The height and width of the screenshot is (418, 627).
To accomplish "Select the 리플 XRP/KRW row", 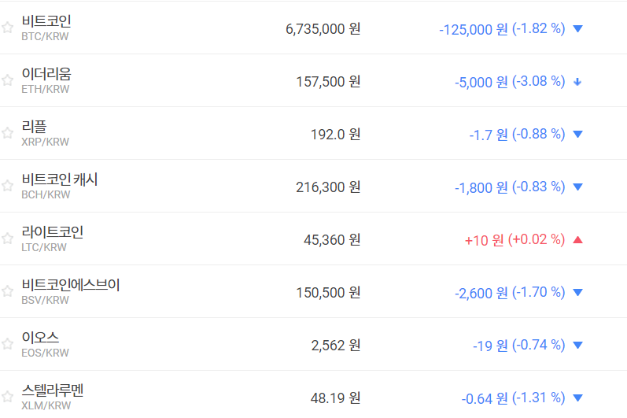I will pos(35,127).
